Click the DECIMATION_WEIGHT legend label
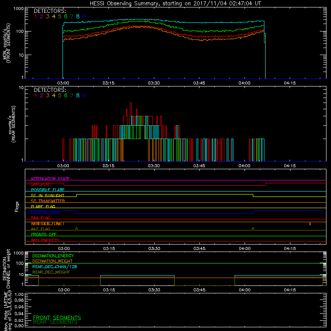 click(x=53, y=261)
